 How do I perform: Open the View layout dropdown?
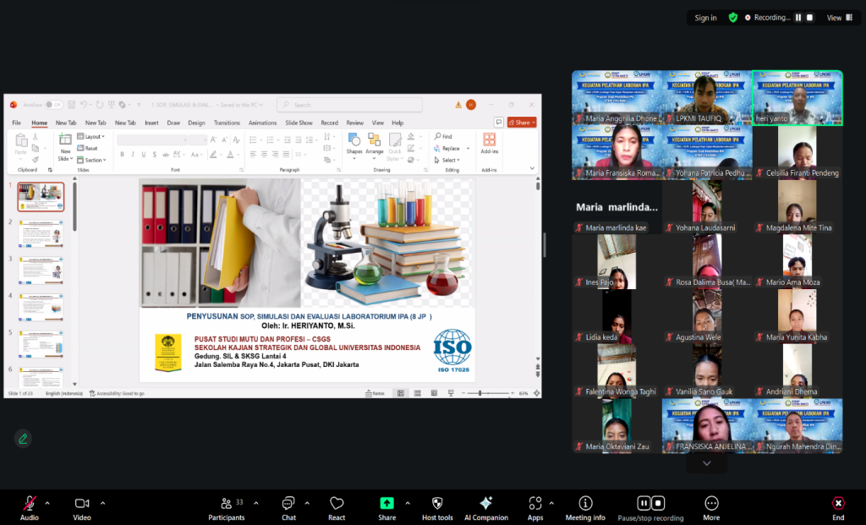(x=837, y=18)
